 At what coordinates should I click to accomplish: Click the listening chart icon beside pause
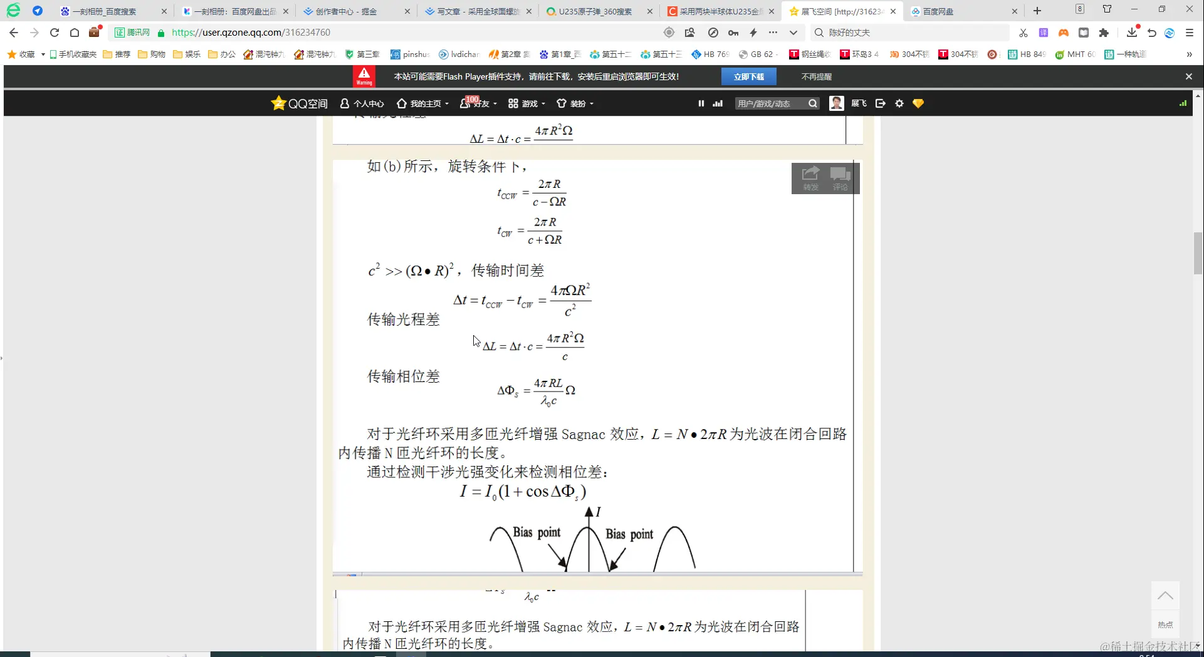[716, 103]
